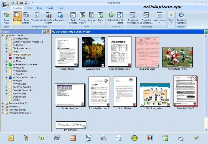Open quick access toolbar customize arrow
The image size is (208, 144).
[x=32, y=2]
